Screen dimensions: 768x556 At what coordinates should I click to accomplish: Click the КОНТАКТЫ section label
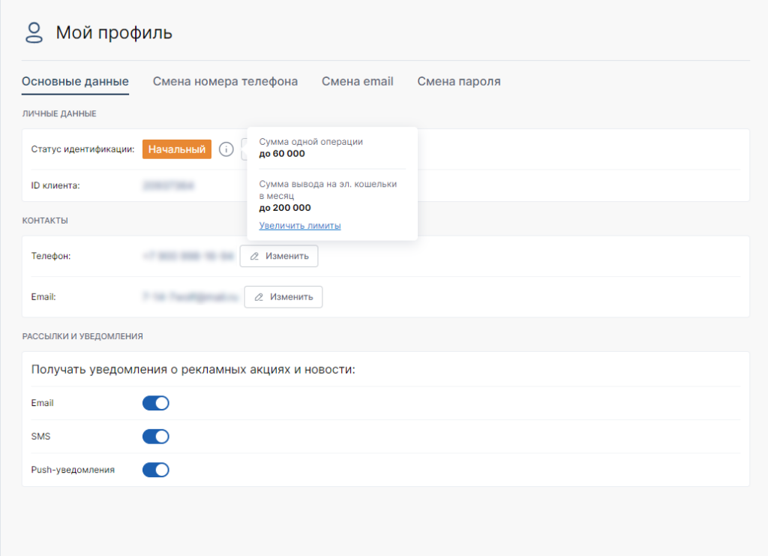pos(45,221)
